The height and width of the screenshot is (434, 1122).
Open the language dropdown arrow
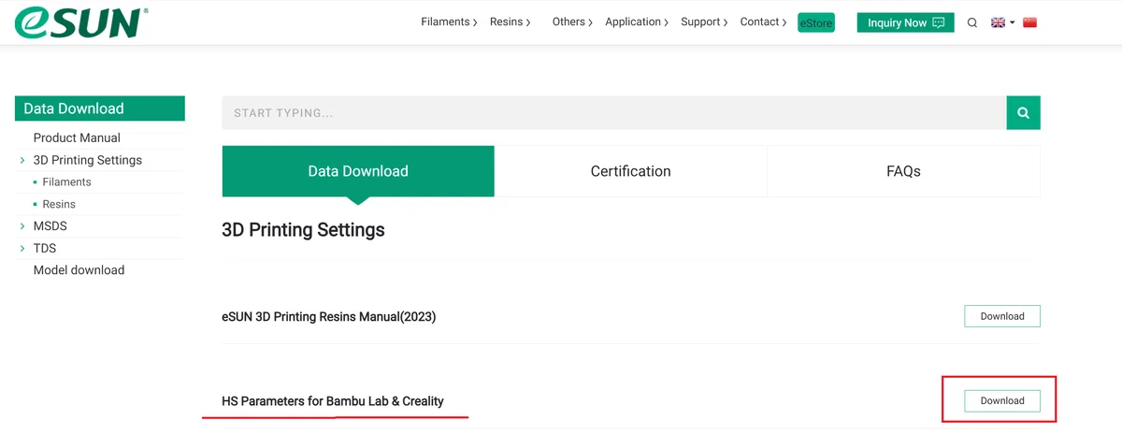pos(1012,22)
